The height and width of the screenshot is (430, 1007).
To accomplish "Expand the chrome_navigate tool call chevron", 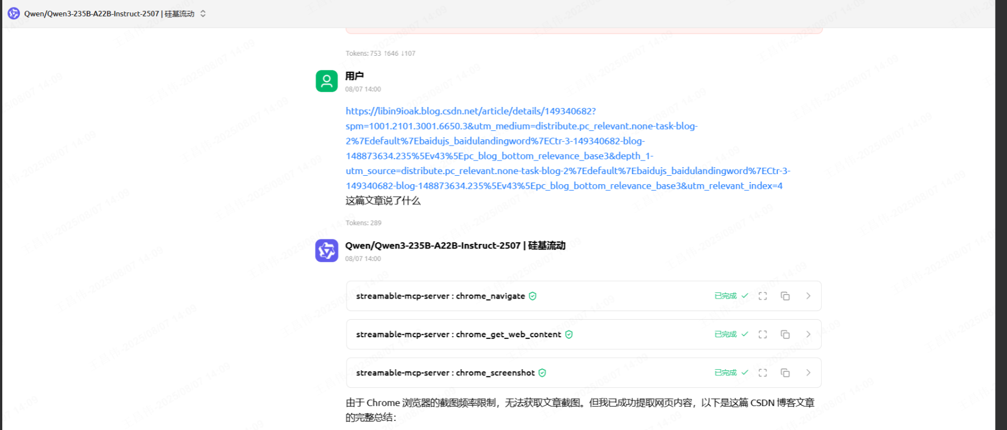I will click(808, 296).
